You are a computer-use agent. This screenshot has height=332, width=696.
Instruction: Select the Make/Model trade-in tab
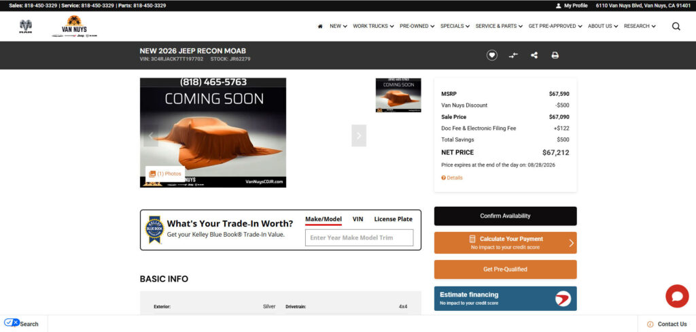324,219
